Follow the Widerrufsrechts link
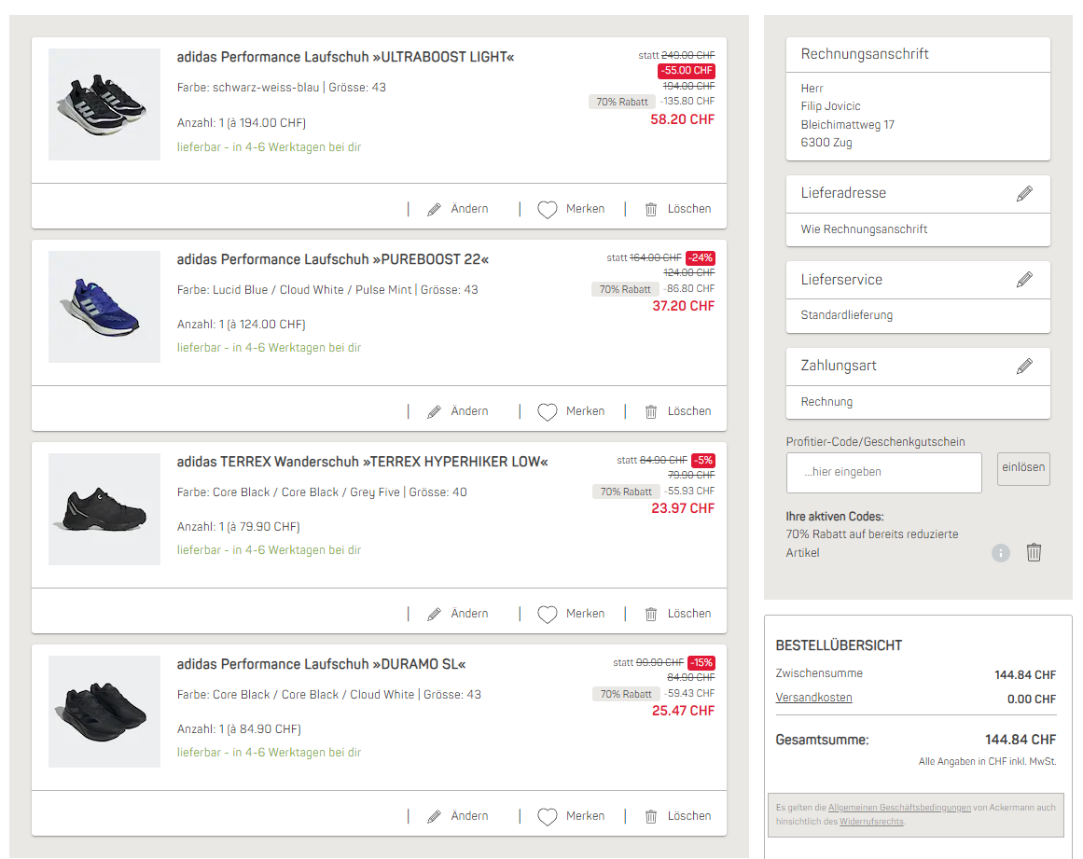This screenshot has width=1083, height=859. click(x=870, y=822)
